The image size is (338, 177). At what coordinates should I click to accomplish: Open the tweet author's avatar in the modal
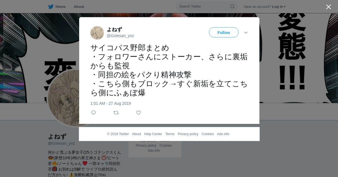click(97, 33)
